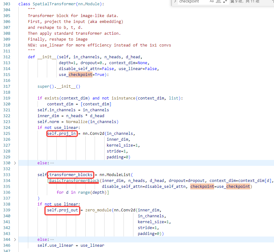Expand folded else block at line 330

tap(15, 163)
